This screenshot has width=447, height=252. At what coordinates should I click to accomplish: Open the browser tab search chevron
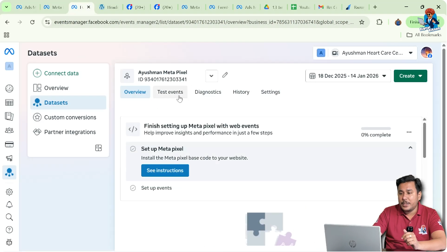(x=6, y=7)
